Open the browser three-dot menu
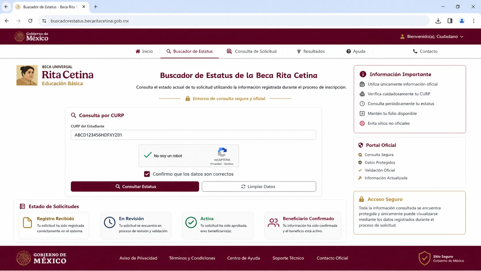The image size is (481, 271). 474,21
